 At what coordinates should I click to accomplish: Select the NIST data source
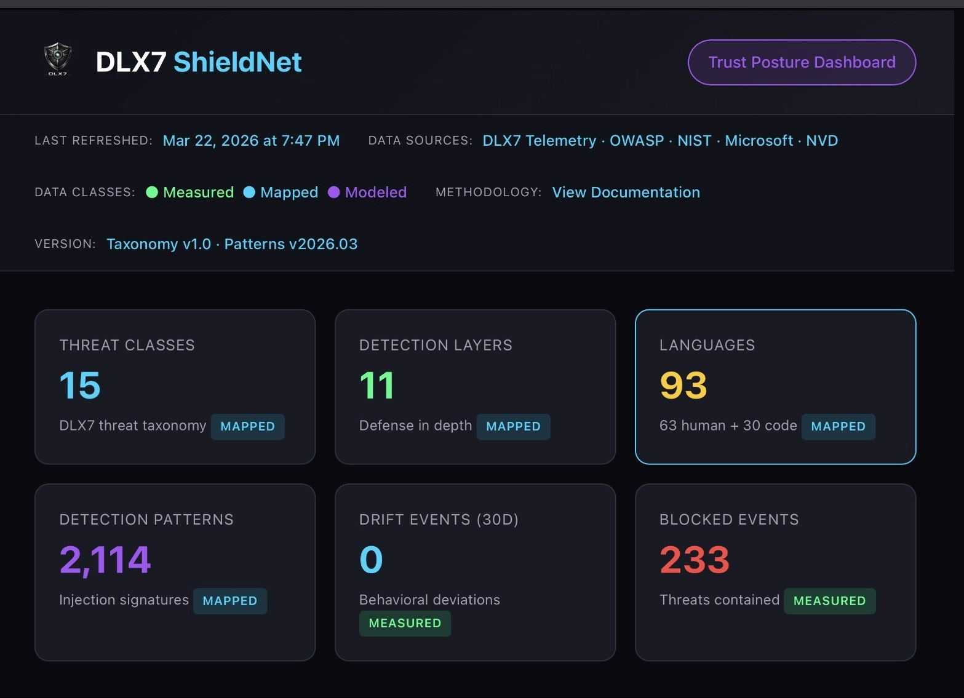[x=694, y=140]
